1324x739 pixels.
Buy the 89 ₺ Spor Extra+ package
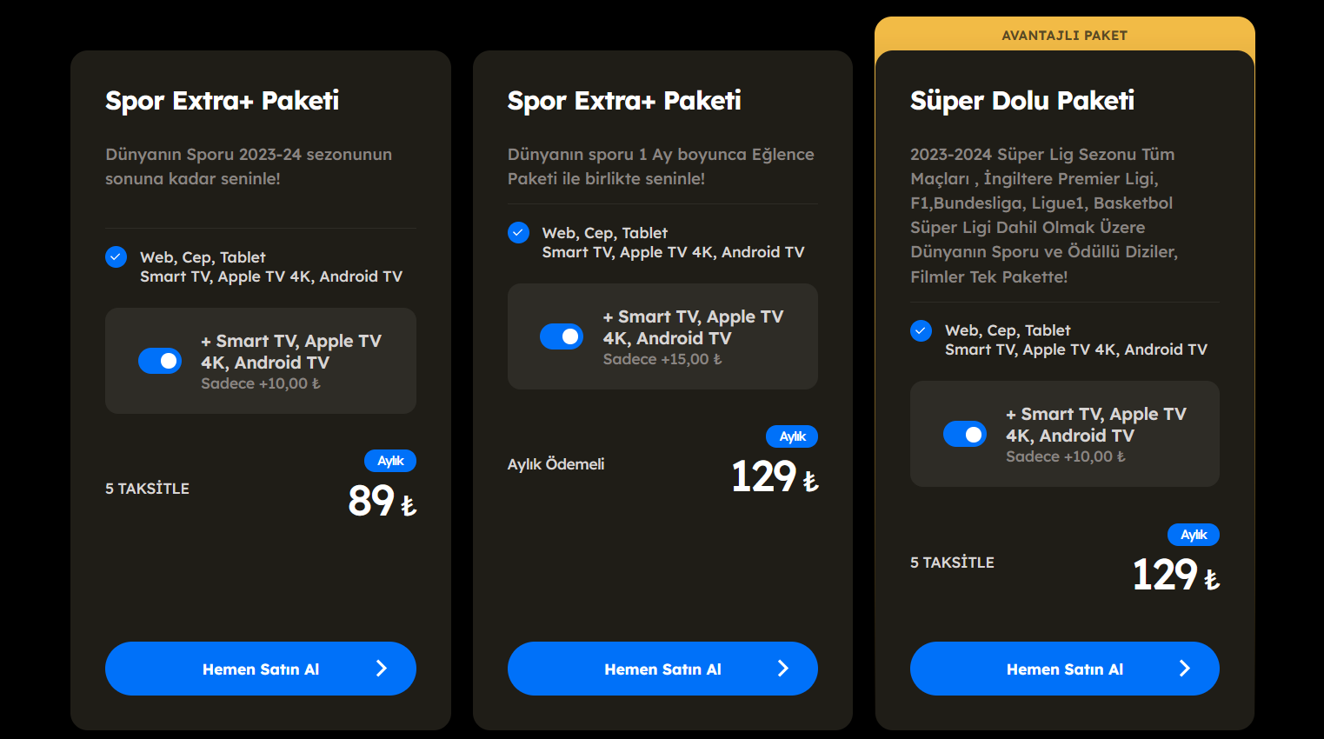tap(261, 669)
